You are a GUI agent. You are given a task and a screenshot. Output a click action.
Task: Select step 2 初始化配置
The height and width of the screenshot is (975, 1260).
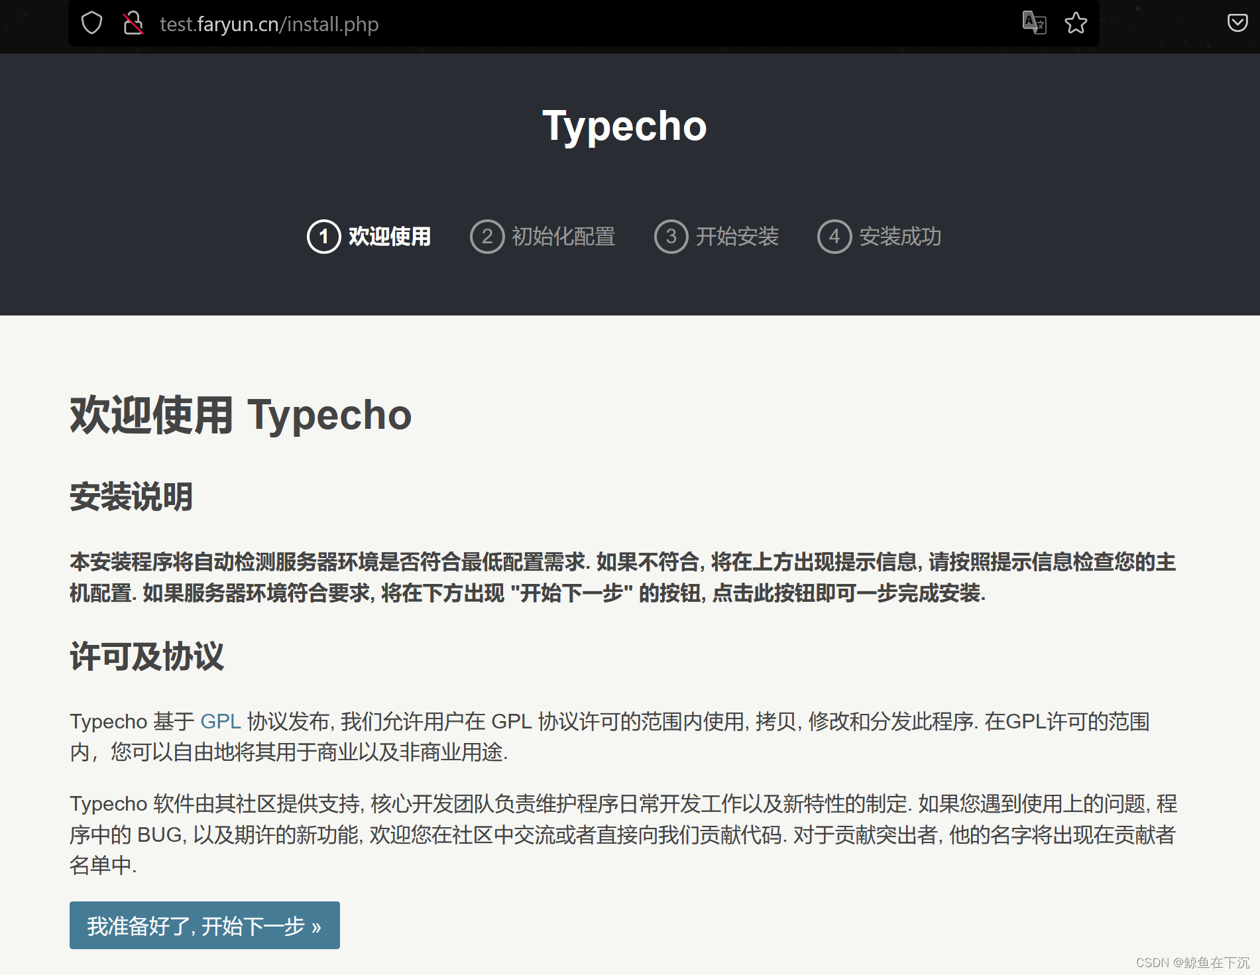[543, 237]
